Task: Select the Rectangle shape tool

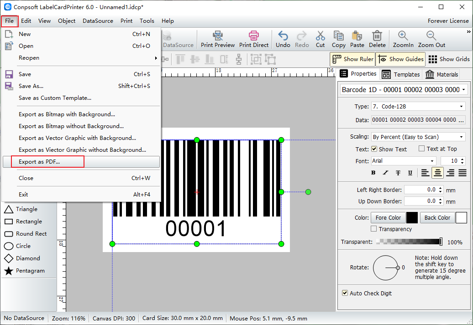Action: (x=23, y=222)
